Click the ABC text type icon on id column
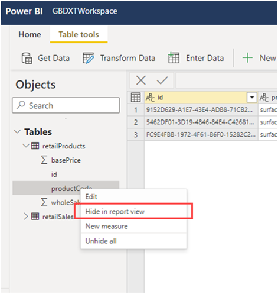The height and width of the screenshot is (294, 278). tap(150, 98)
